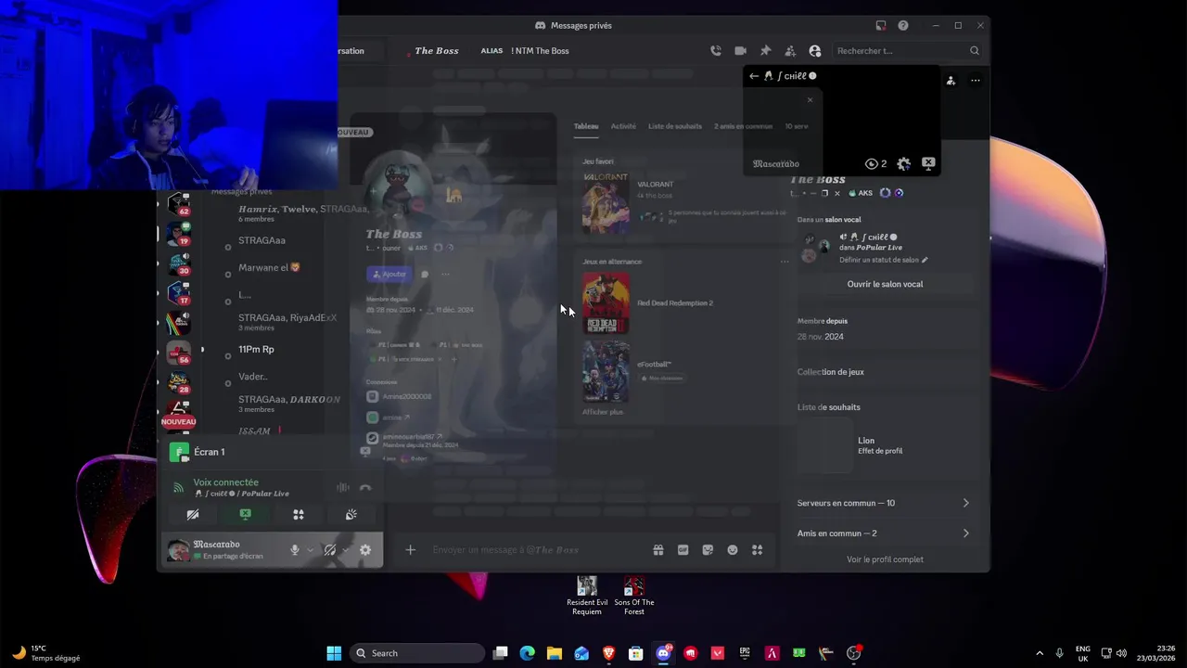Expand Serveurs en commun — 10

[x=885, y=503]
